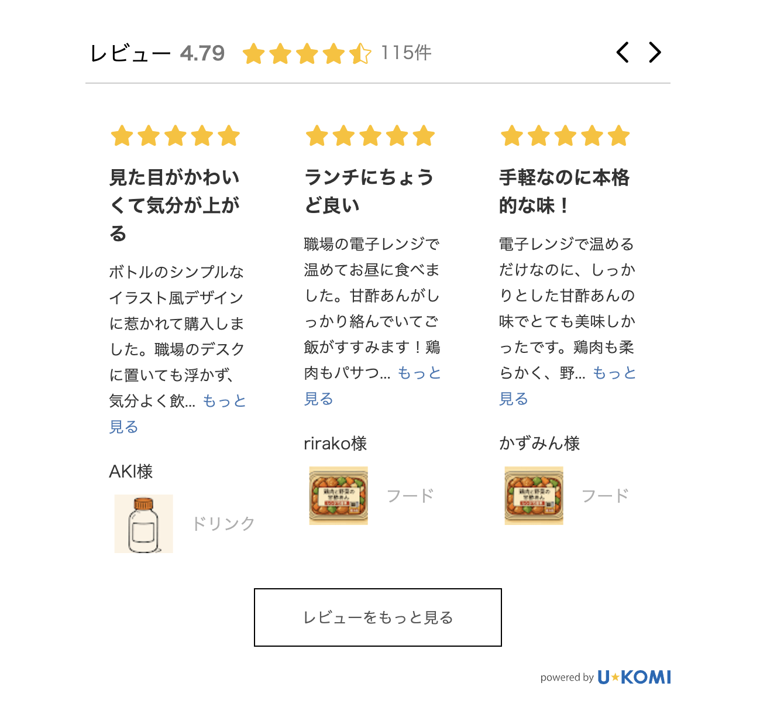Image resolution: width=784 pixels, height=707 pixels.
Task: Click the ドリンク category label
Action: (x=223, y=524)
